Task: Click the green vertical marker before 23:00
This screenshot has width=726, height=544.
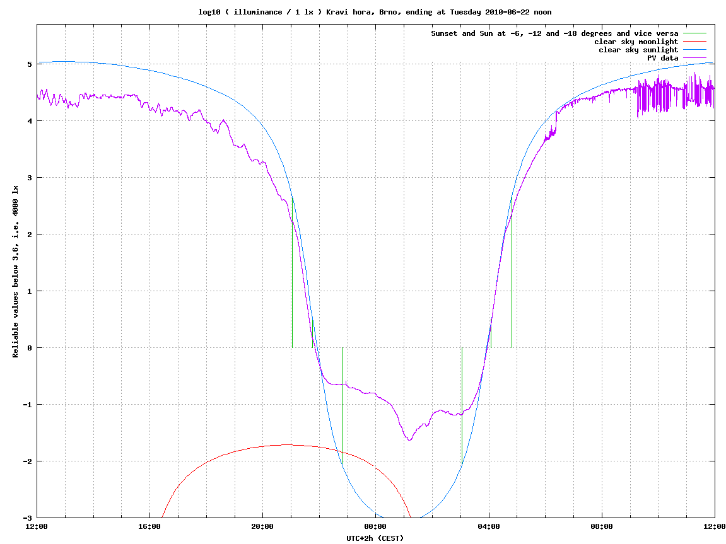Action: point(342,406)
